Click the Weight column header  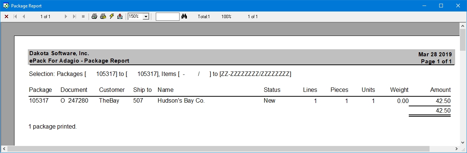click(399, 90)
